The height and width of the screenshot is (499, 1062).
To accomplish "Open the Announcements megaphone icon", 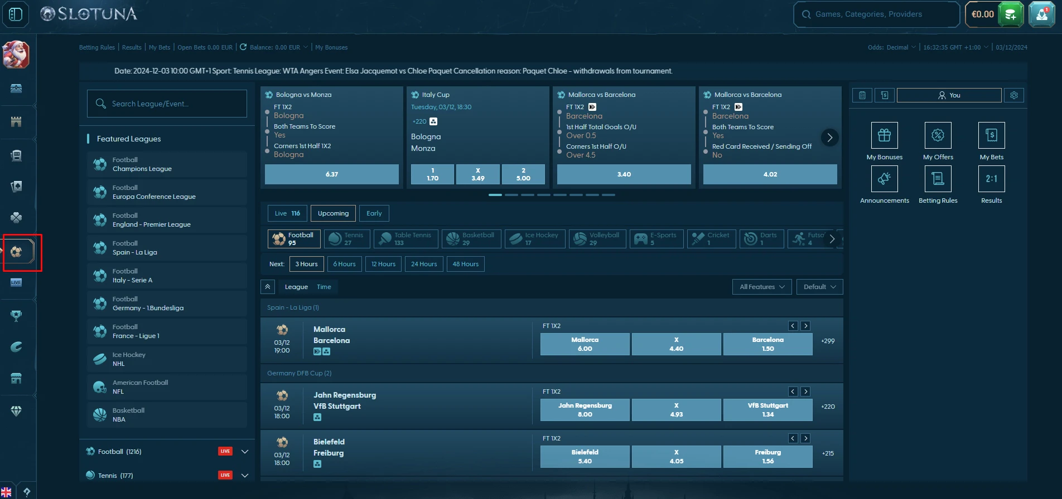I will coord(885,179).
